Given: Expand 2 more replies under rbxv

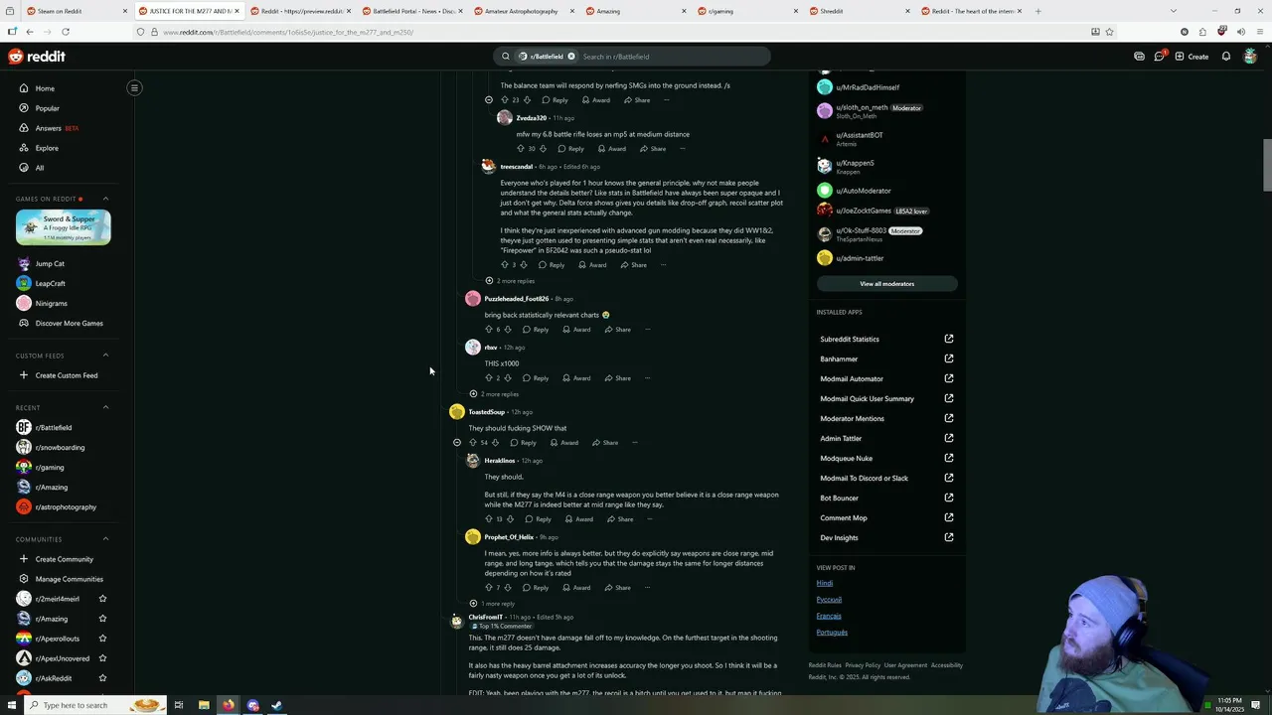Looking at the screenshot, I should 493,394.
